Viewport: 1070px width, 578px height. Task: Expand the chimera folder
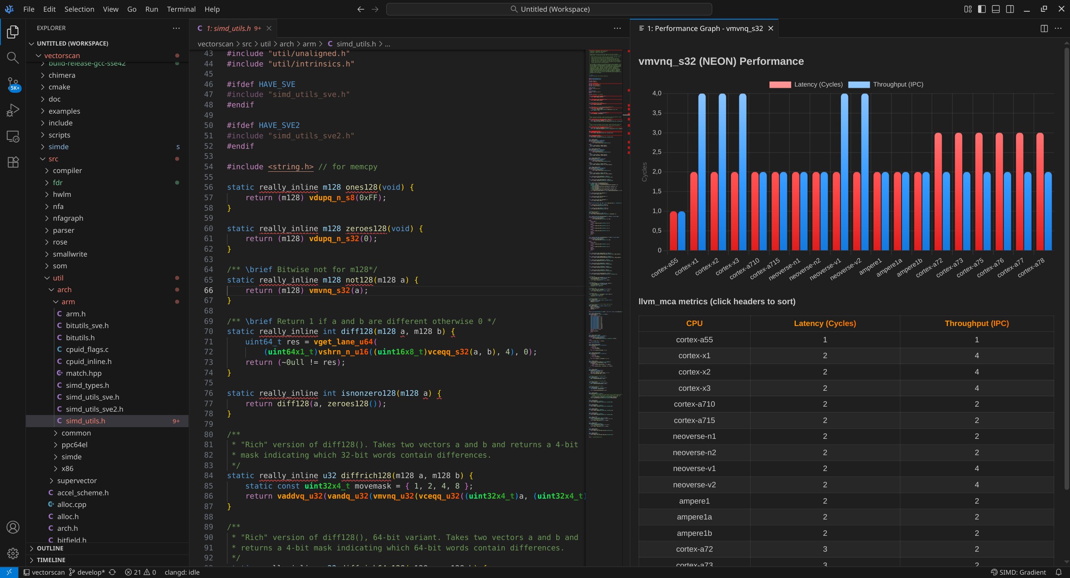point(62,75)
